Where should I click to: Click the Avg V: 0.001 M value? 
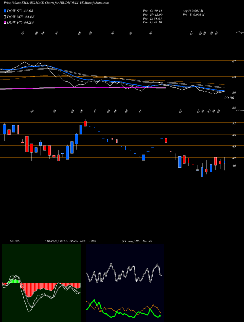tap(193, 11)
